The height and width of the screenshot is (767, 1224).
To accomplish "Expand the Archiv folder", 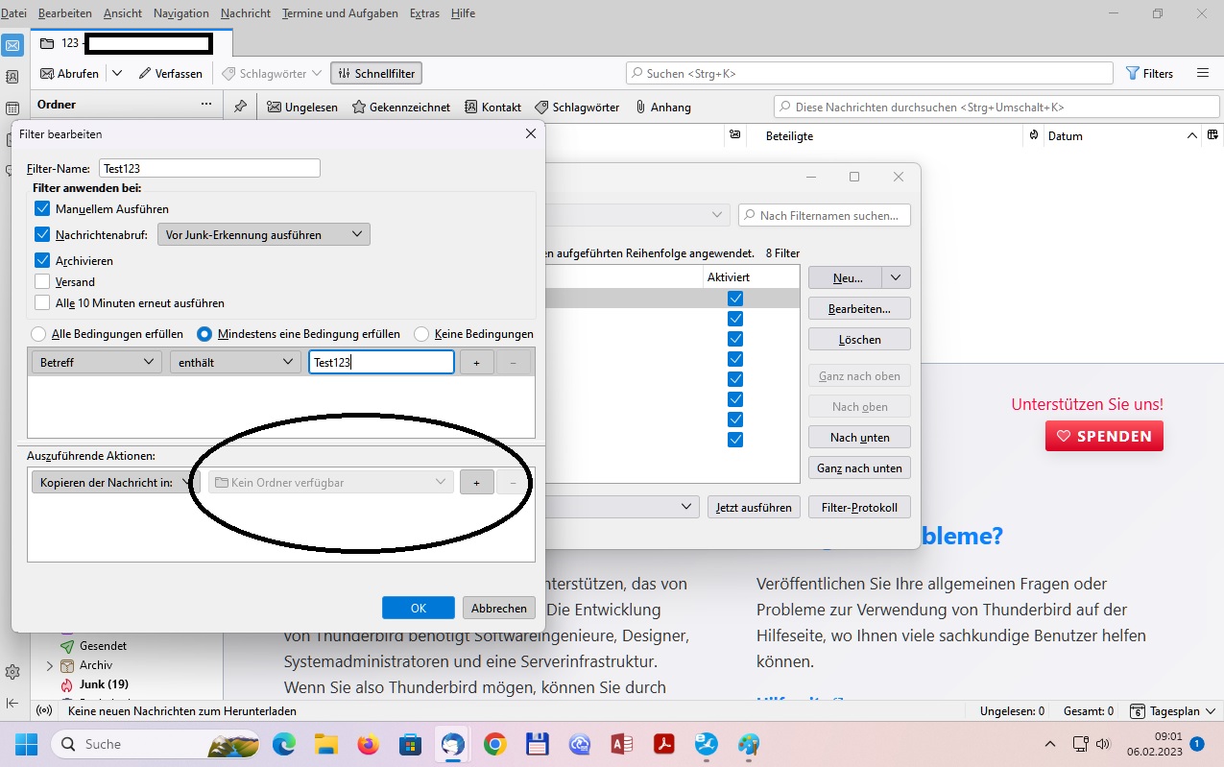I will tap(50, 665).
